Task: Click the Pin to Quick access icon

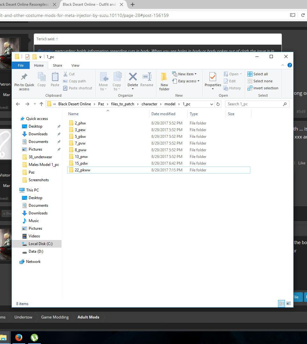Action: 24,78
